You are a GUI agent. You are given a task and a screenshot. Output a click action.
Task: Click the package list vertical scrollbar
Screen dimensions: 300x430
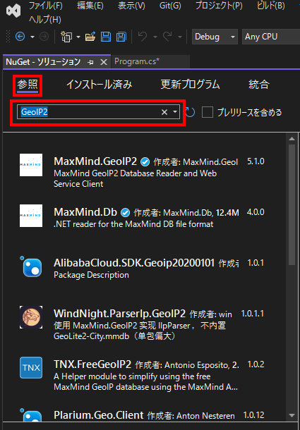[x=292, y=204]
